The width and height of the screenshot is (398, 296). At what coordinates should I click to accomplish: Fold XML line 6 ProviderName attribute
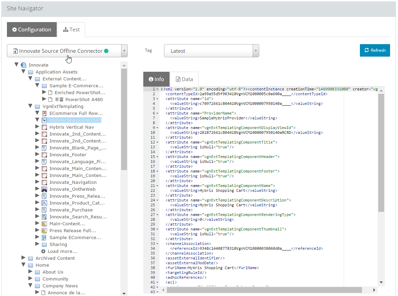pyautogui.click(x=157, y=114)
